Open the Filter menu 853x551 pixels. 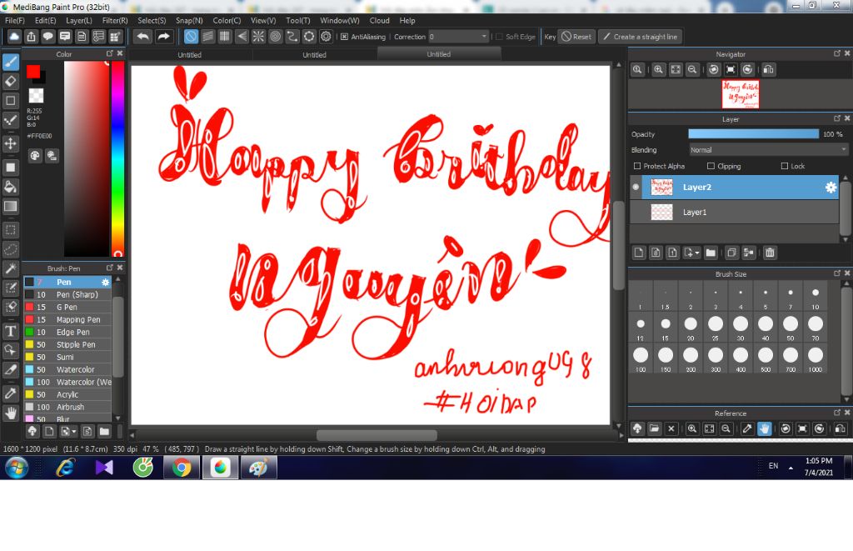[115, 21]
